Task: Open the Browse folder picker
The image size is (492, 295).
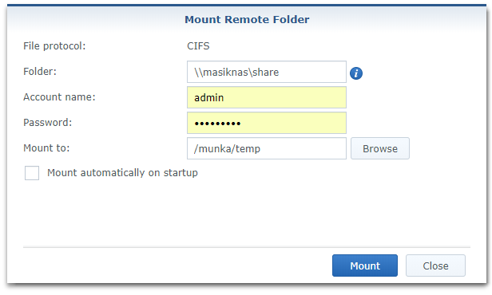Action: [380, 148]
